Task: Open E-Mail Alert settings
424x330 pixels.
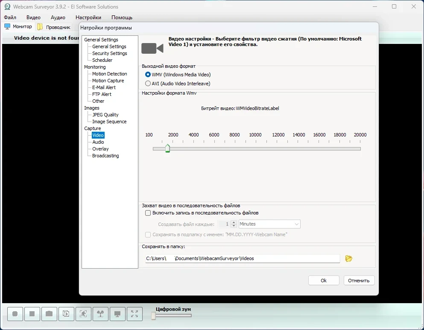Action: point(104,87)
